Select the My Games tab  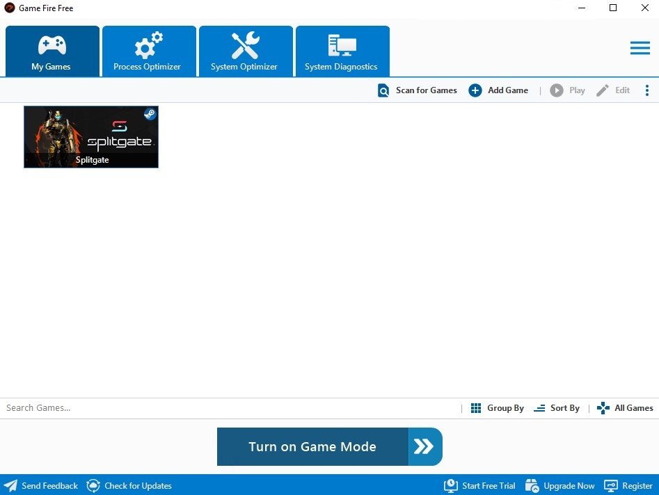click(x=52, y=51)
